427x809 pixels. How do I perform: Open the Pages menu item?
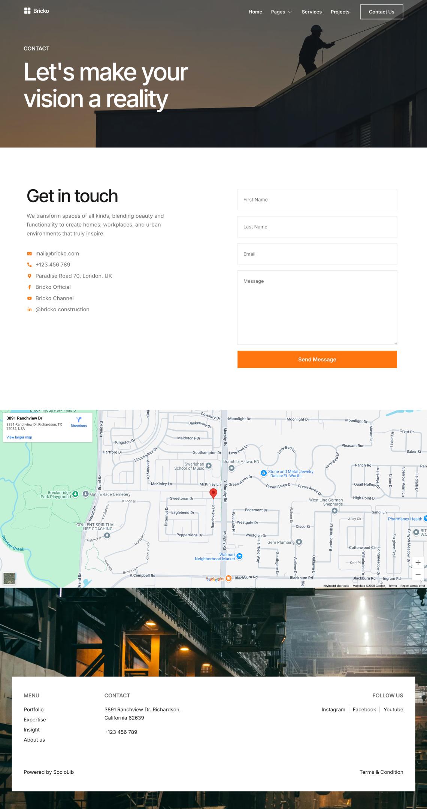[x=278, y=12]
